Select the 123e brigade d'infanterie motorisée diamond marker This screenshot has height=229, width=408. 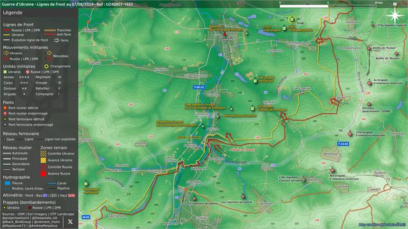coord(350,134)
